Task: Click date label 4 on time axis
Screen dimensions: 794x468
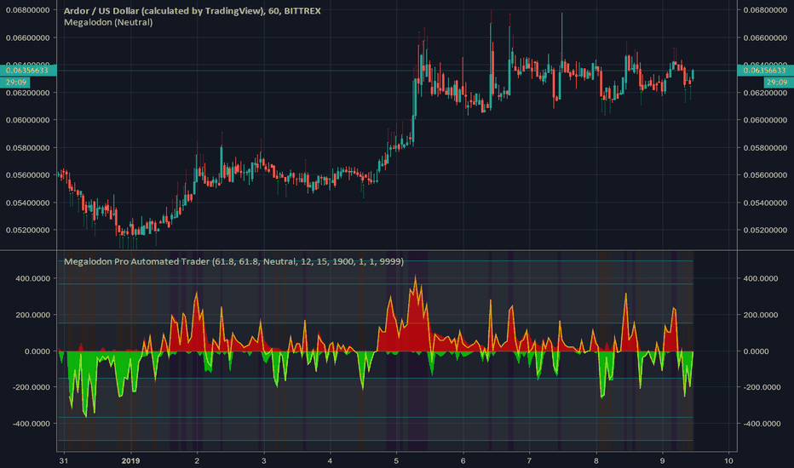Action: (x=331, y=461)
